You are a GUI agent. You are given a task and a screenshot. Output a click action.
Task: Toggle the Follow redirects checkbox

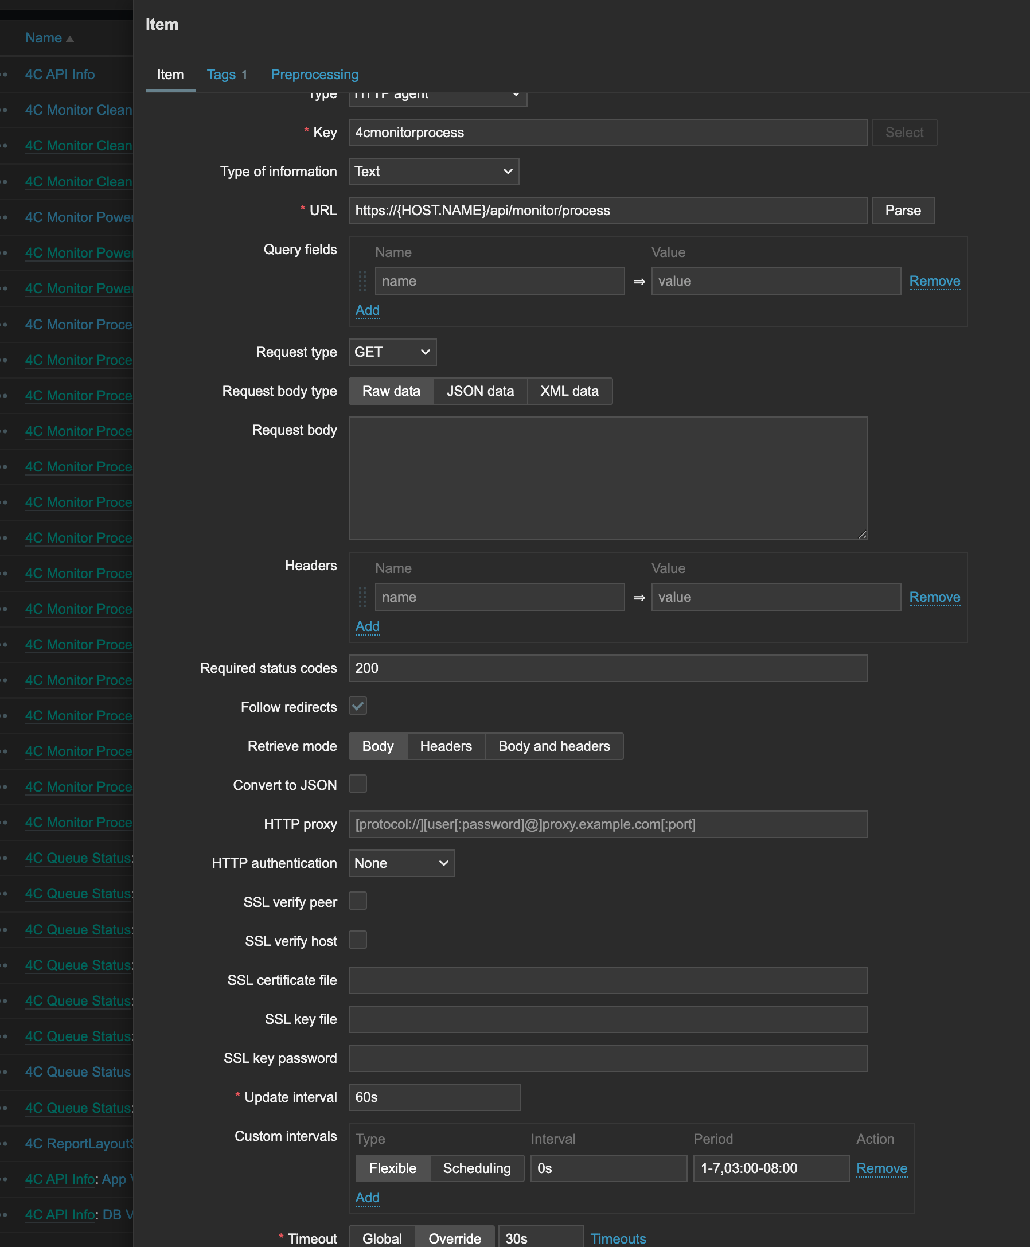click(x=358, y=706)
